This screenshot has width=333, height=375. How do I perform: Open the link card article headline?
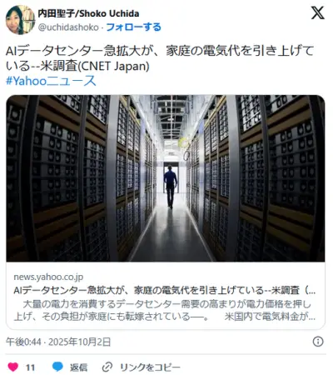click(165, 290)
